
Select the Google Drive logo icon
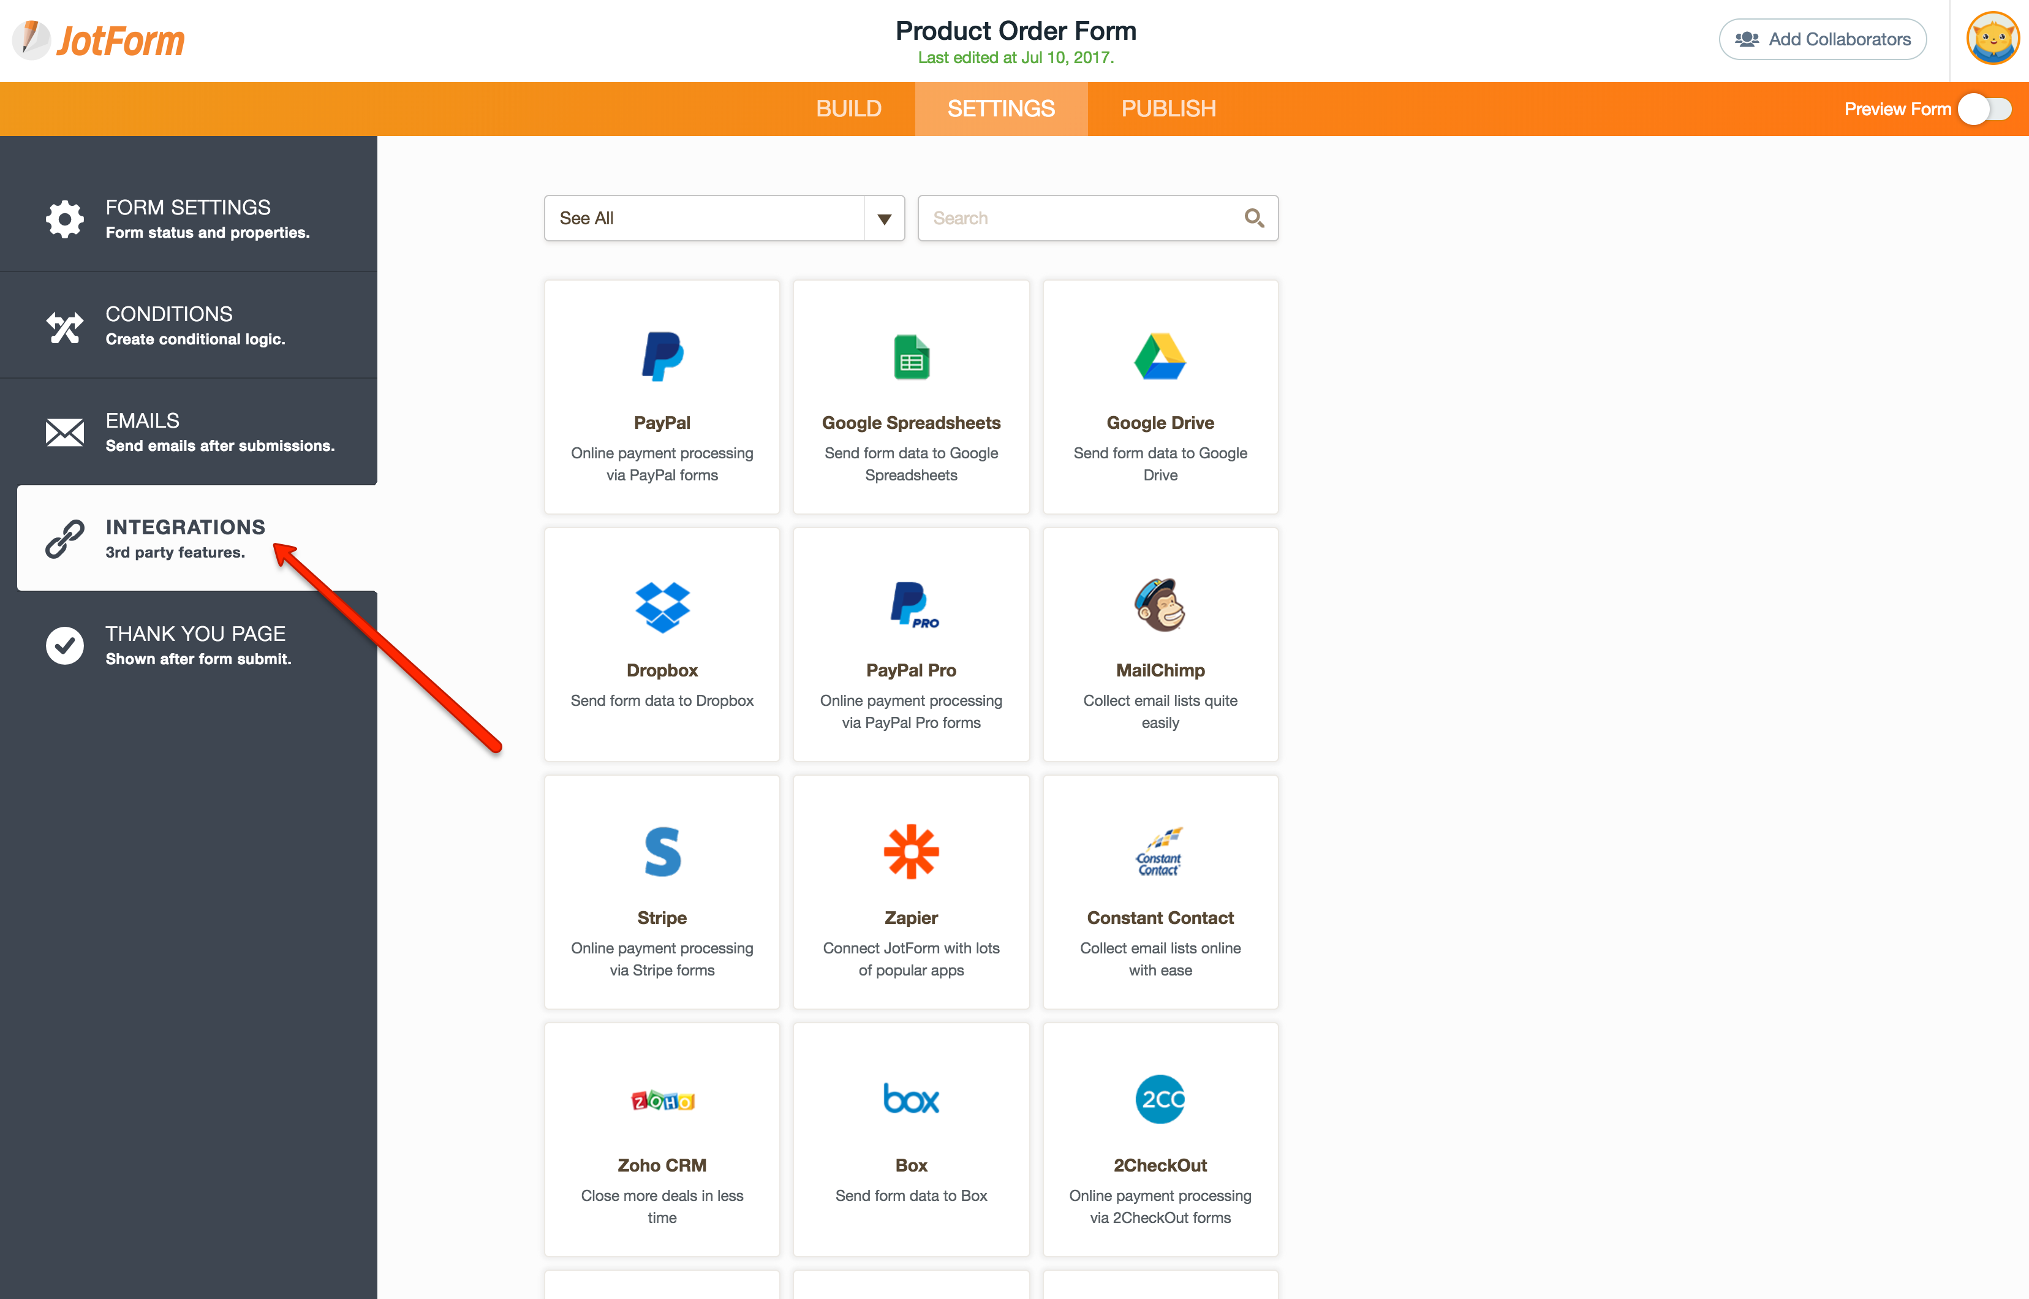click(1160, 358)
